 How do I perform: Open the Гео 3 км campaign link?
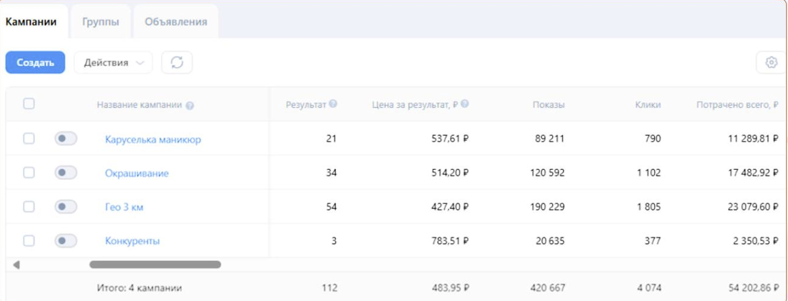[124, 207]
